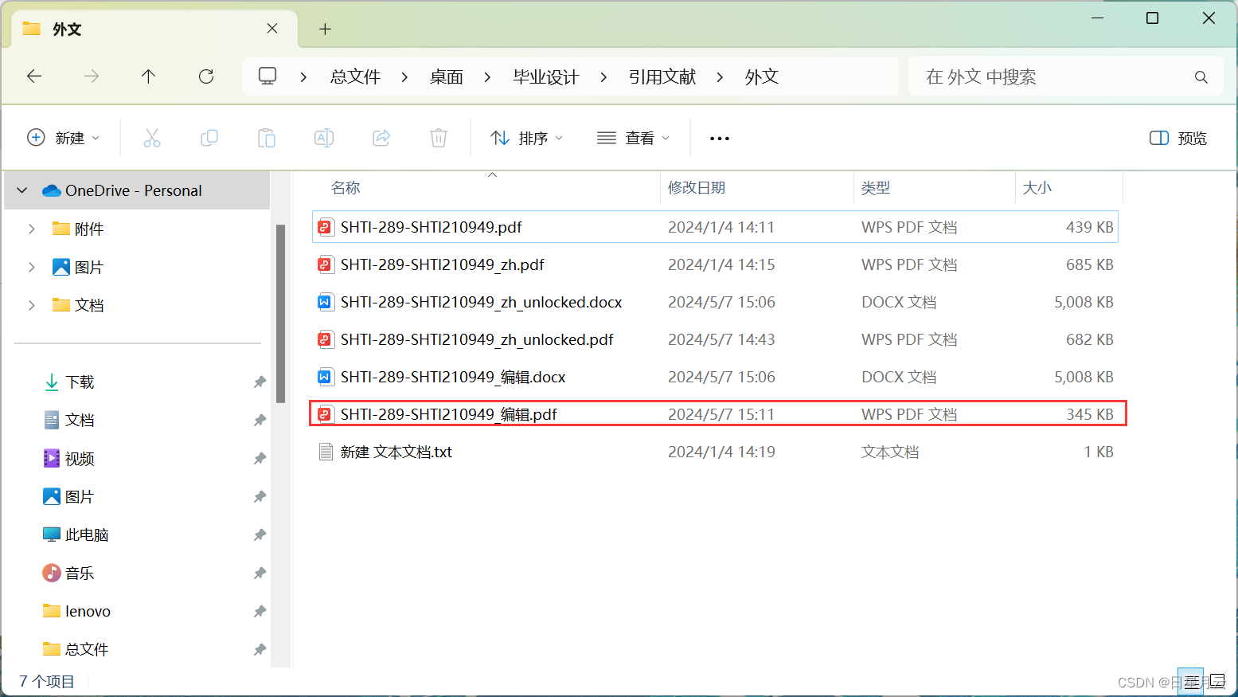Sort by the 名称 column header
Image resolution: width=1238 pixels, height=697 pixels.
click(346, 188)
